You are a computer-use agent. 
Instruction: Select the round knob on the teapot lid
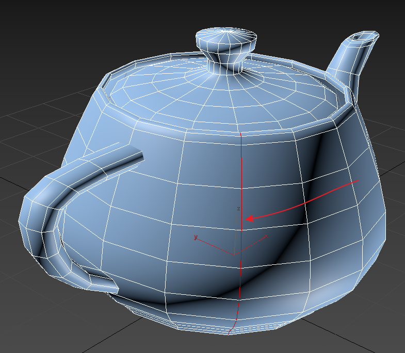pyautogui.click(x=226, y=41)
